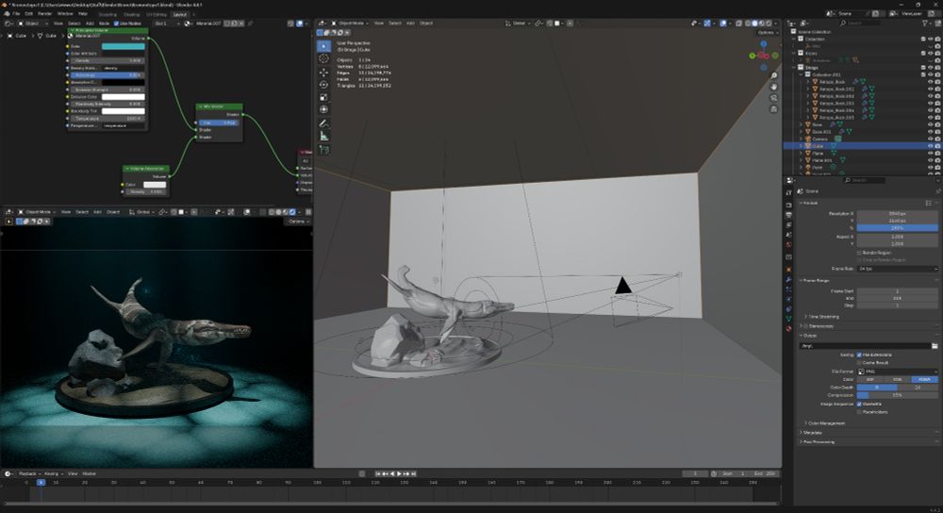Open the Modifiers wrench properties tab
This screenshot has height=513, width=943.
[788, 280]
